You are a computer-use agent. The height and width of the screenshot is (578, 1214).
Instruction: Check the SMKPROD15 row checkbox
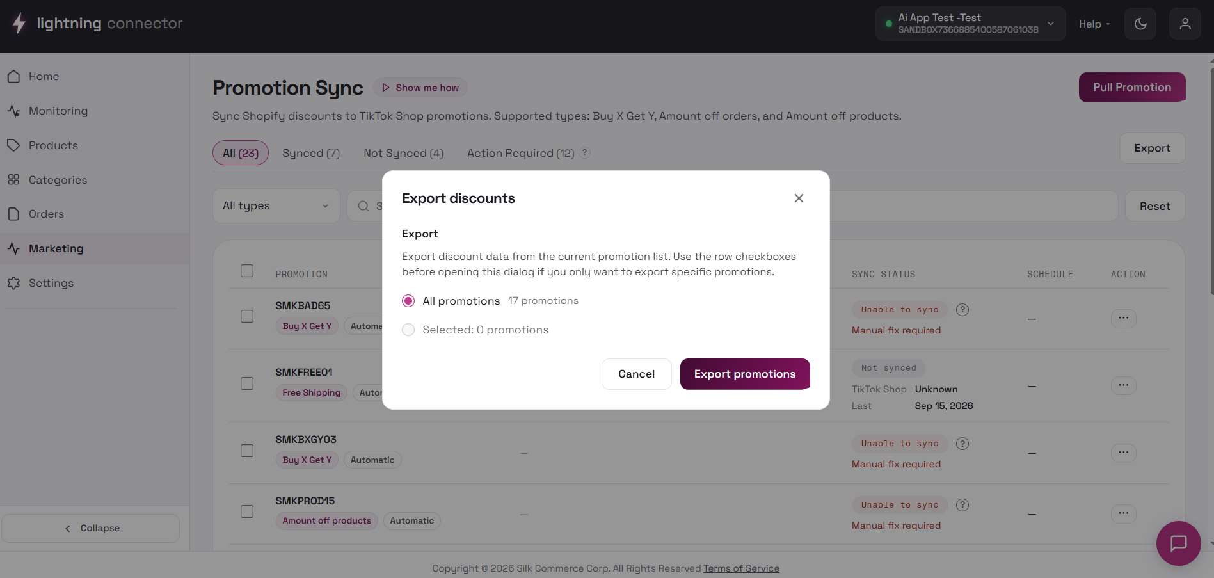pos(247,511)
